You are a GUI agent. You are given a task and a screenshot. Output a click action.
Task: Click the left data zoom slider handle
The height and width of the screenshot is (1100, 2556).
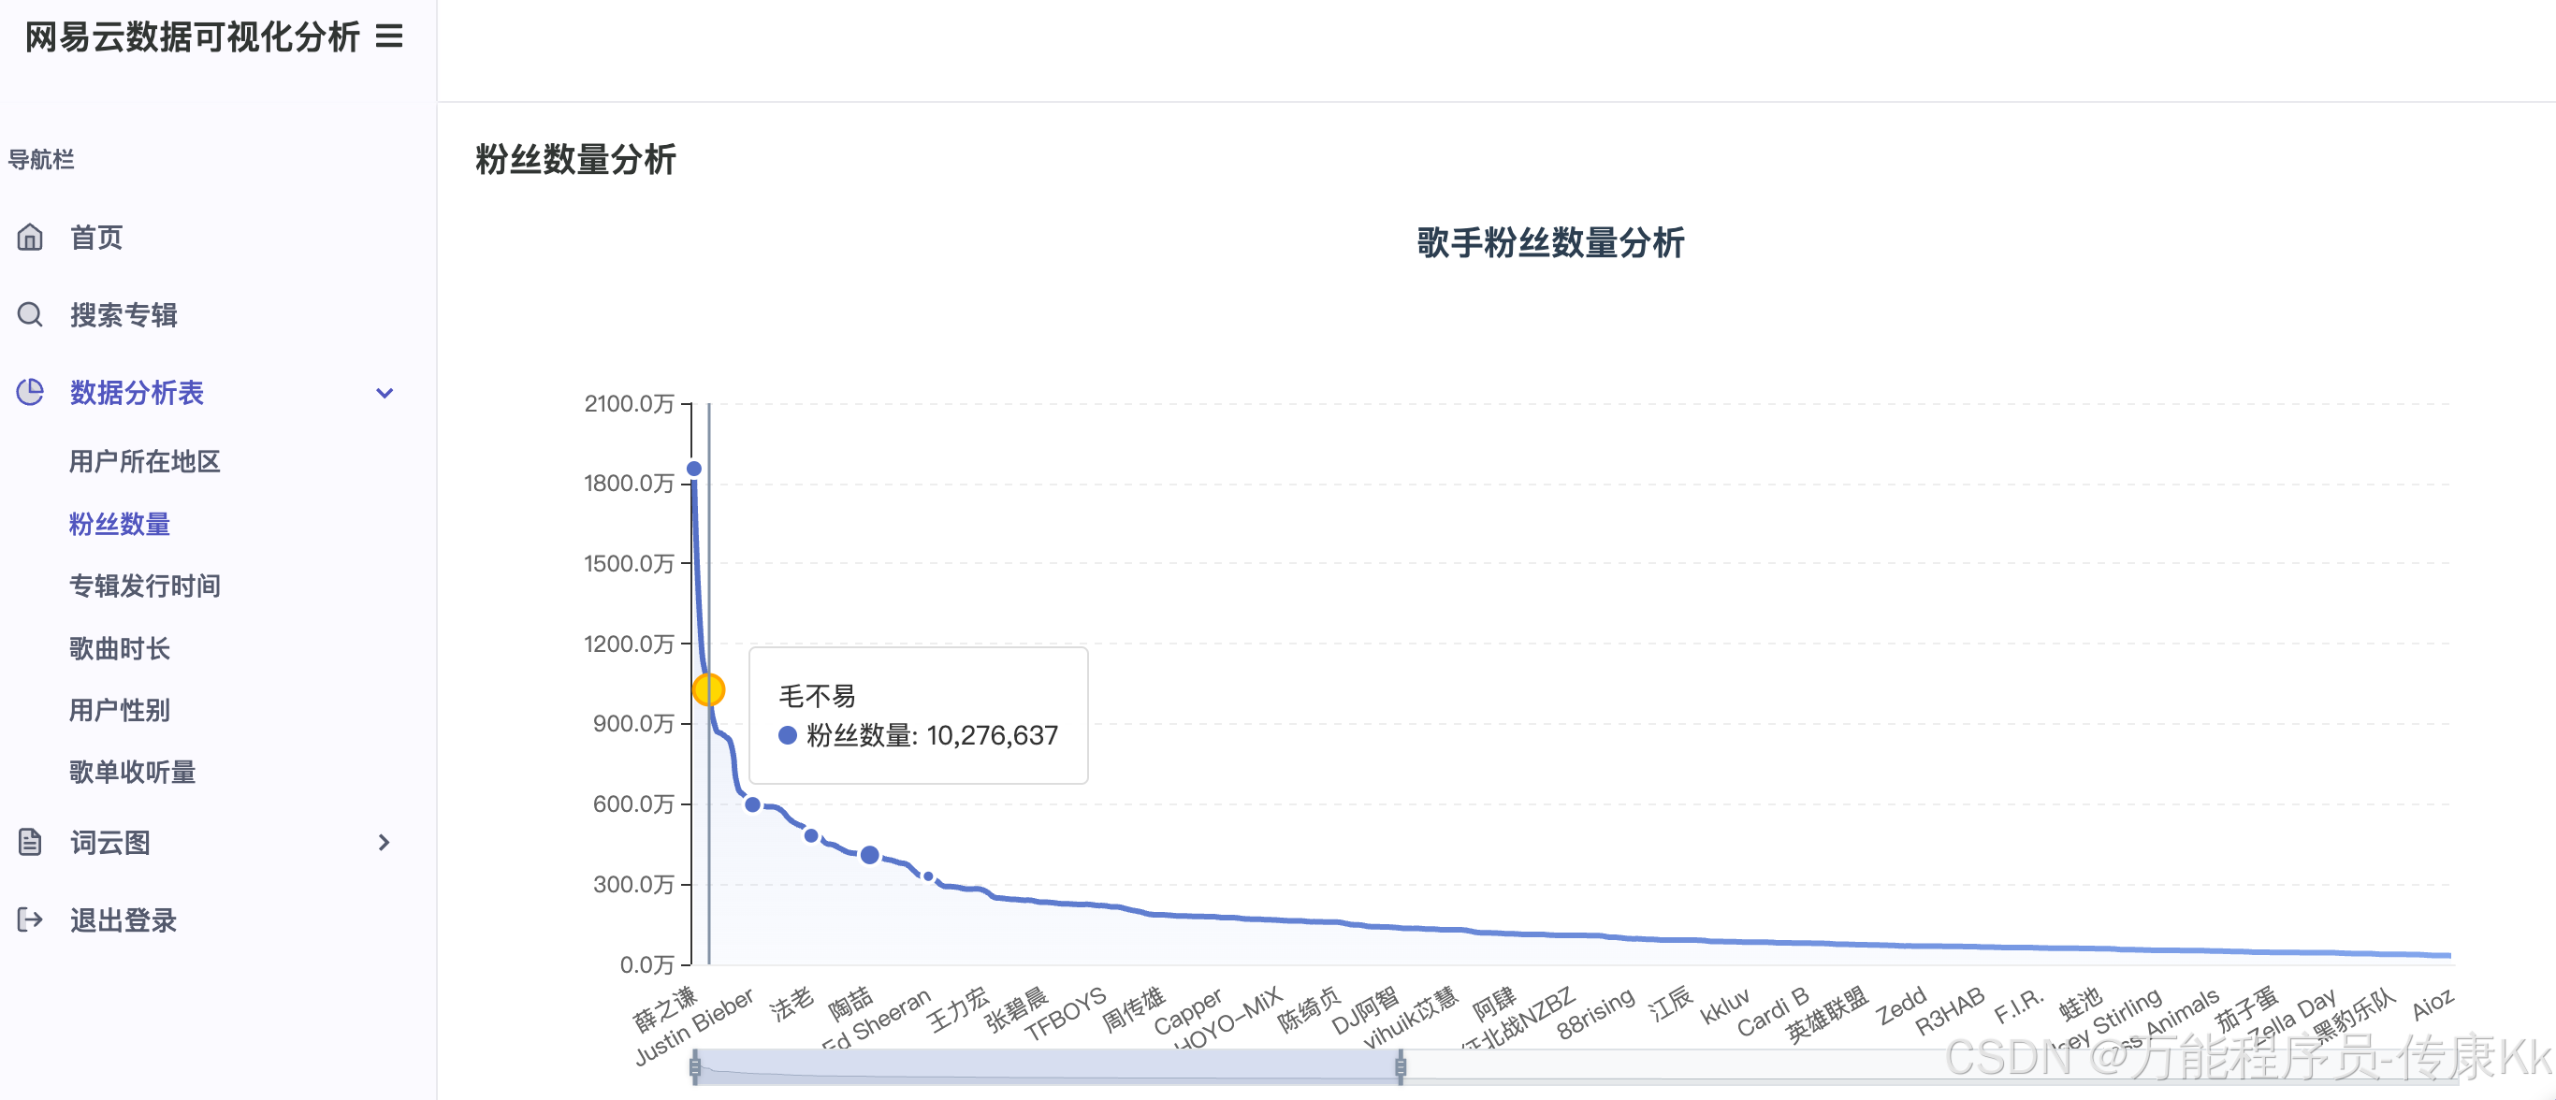pyautogui.click(x=694, y=1067)
